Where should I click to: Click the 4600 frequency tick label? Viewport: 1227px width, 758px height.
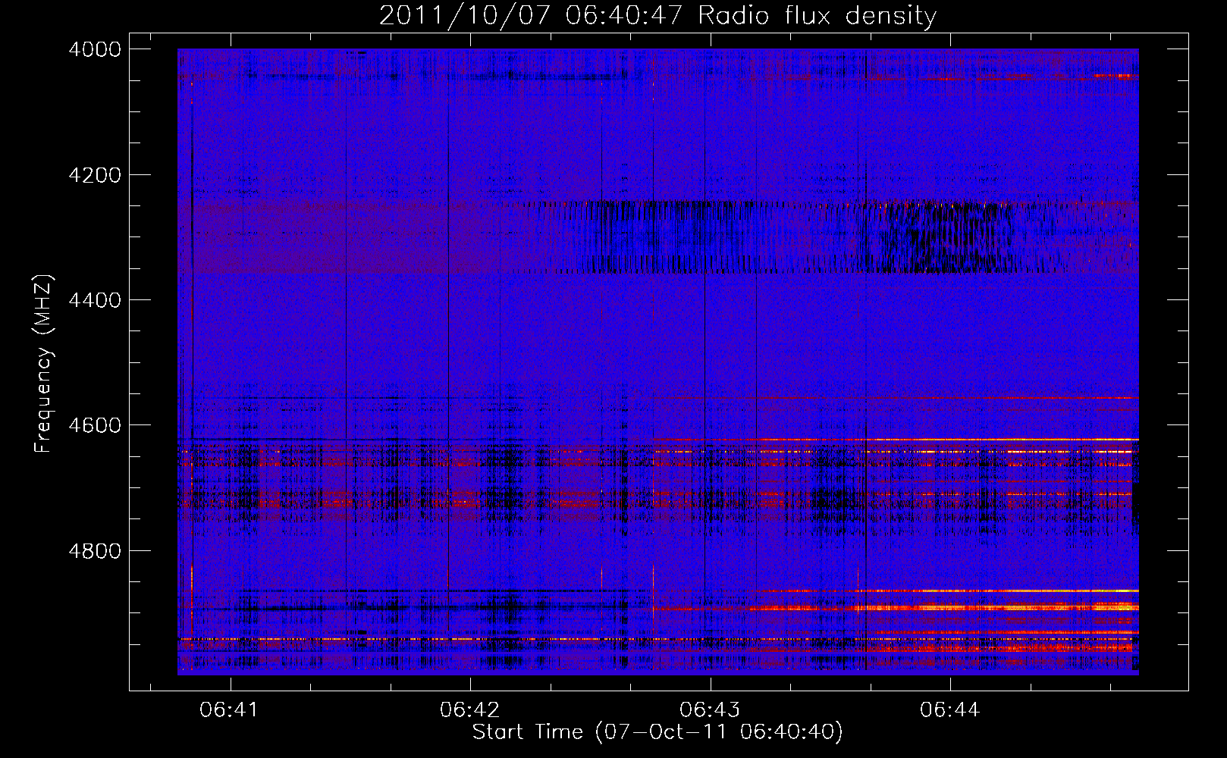pyautogui.click(x=95, y=425)
